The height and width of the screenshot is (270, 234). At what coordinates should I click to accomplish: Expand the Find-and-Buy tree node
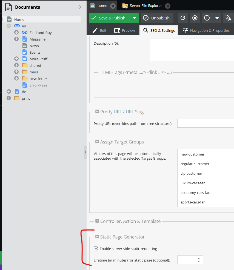pyautogui.click(x=16, y=32)
